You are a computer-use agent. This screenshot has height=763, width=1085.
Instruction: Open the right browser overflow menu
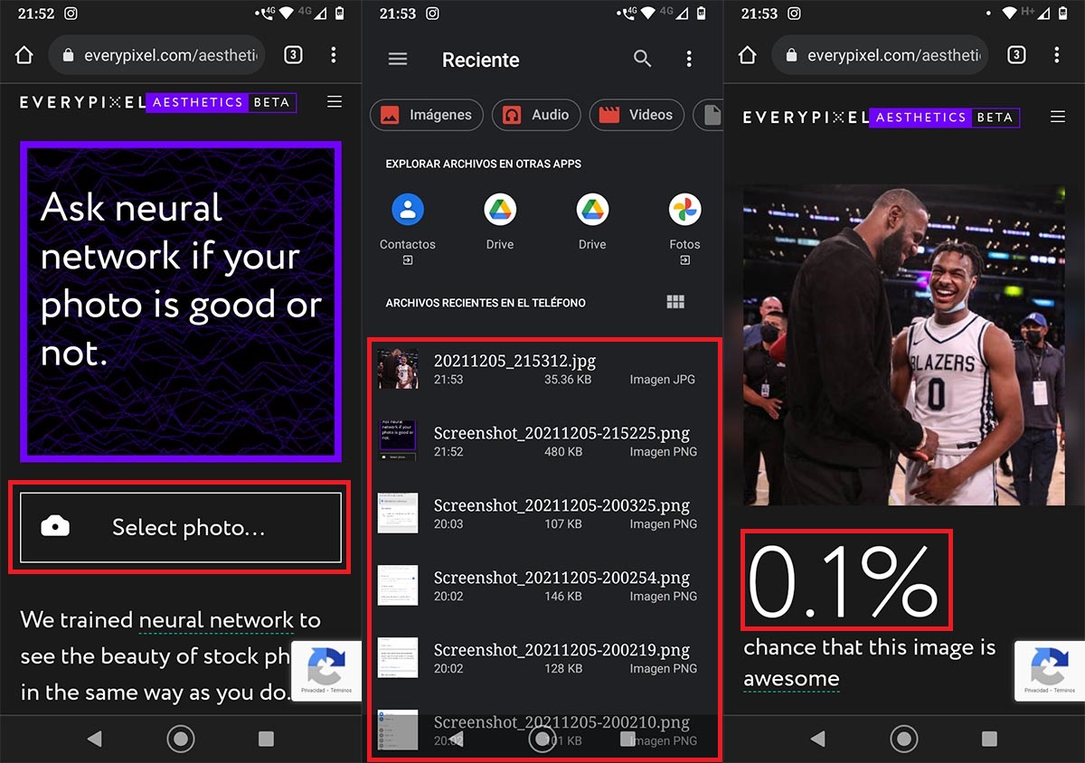(x=1057, y=54)
